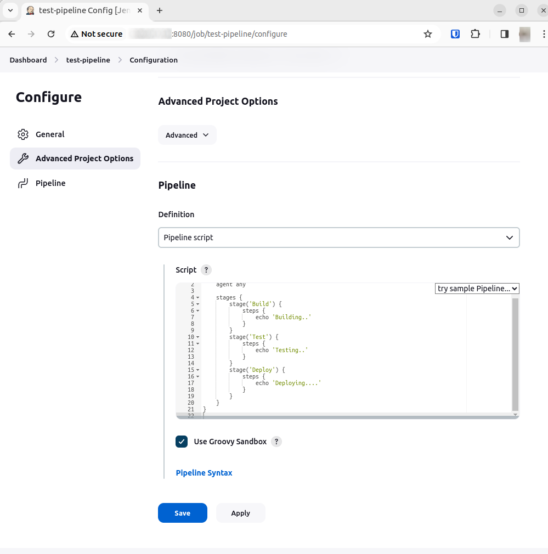Click the Groovy Sandbox help question mark
Image resolution: width=548 pixels, height=554 pixels.
click(x=276, y=442)
